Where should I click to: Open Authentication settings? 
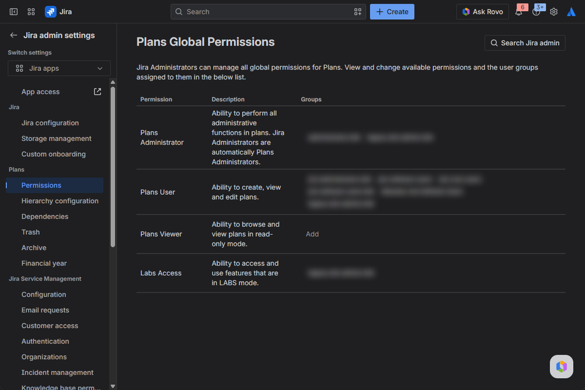click(x=45, y=341)
